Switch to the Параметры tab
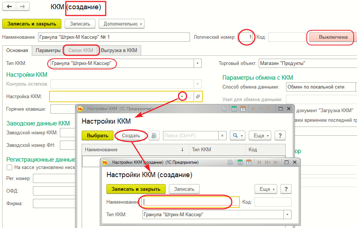The height and width of the screenshot is (228, 357). [48, 50]
